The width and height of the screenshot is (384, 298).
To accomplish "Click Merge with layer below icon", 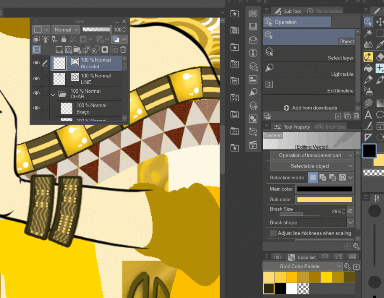I will 96,50.
